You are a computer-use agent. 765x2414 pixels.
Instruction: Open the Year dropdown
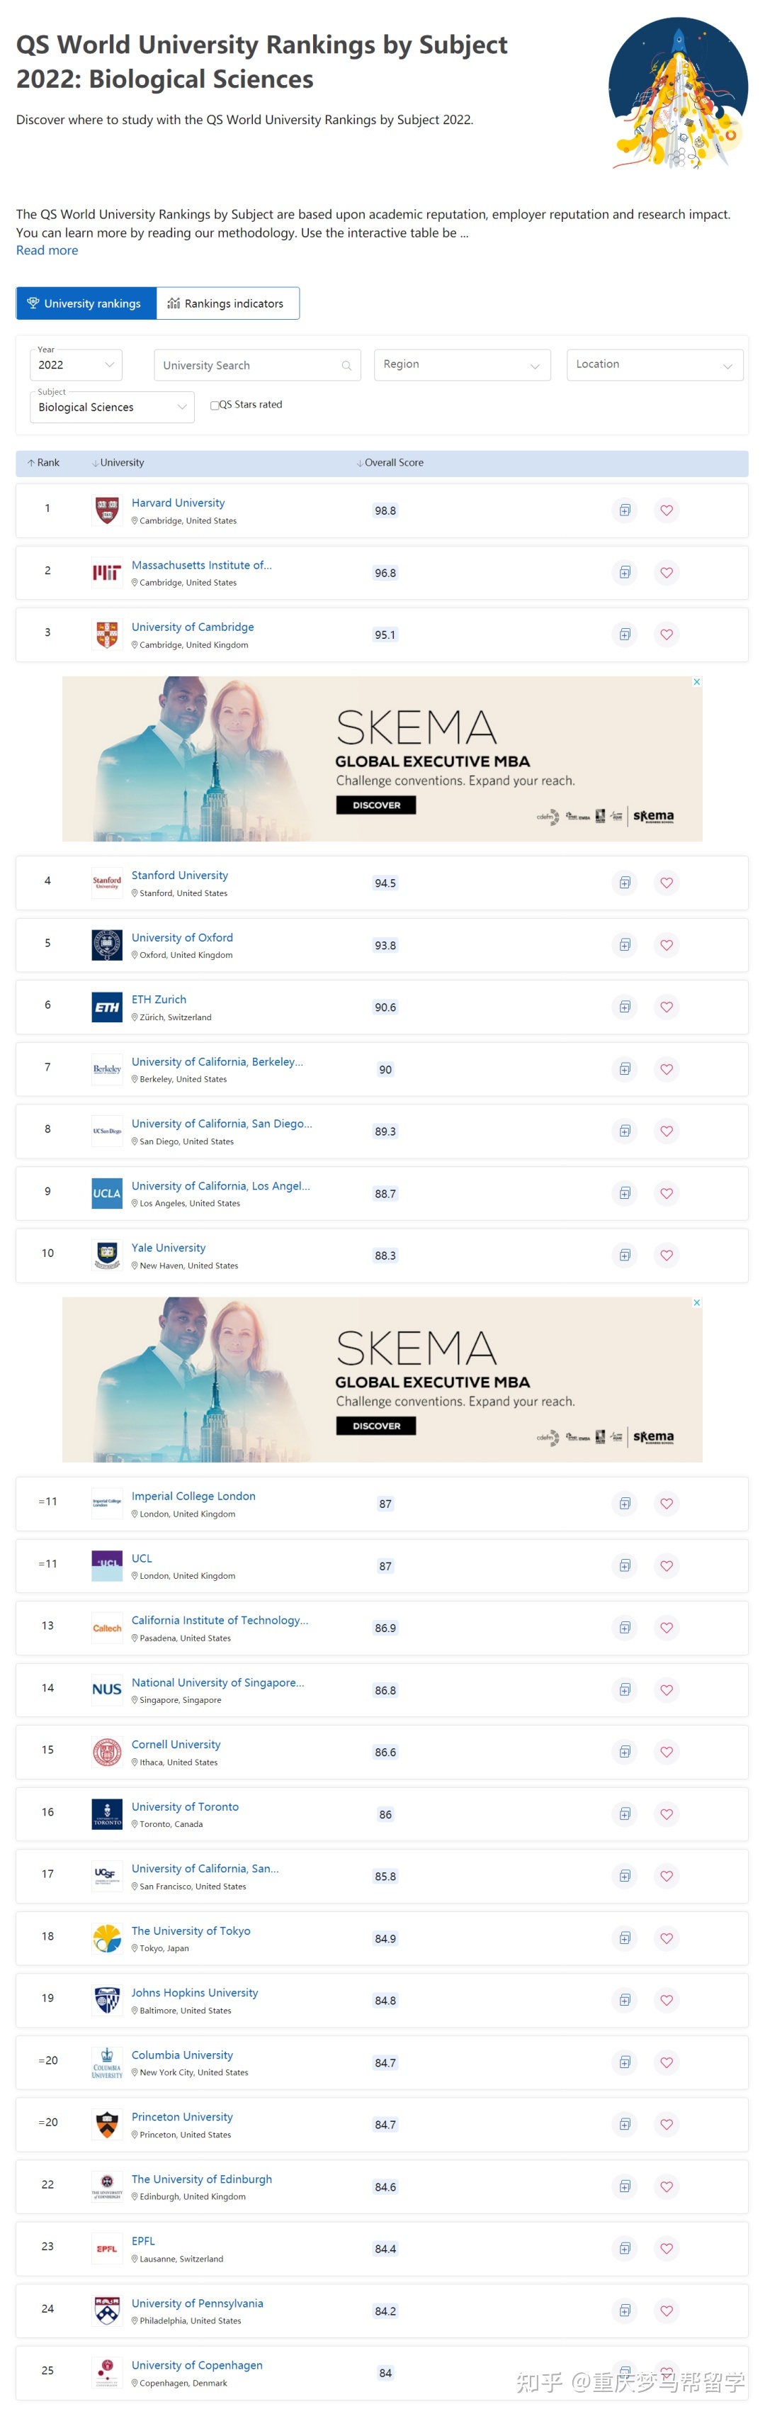76,366
